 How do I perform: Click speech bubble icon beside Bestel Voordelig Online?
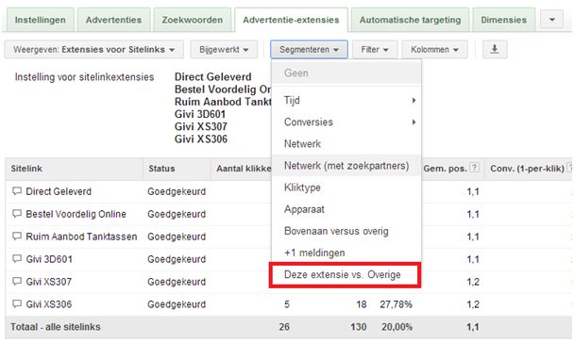click(17, 214)
